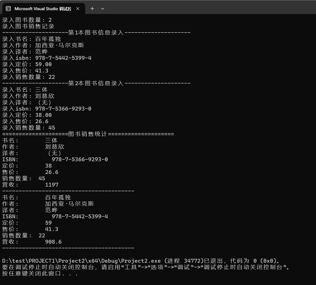Click the line about auto-closing the console

click(146, 267)
